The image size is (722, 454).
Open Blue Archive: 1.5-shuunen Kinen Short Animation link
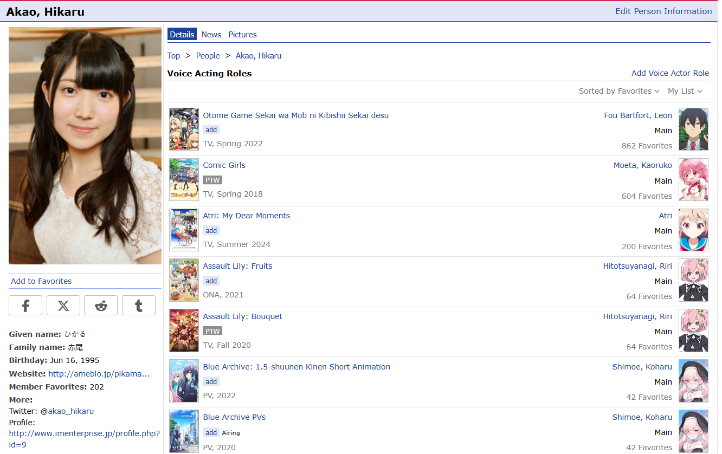click(x=296, y=367)
